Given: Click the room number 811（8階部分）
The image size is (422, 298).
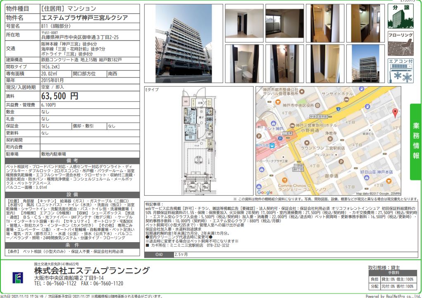Looking at the screenshot, I should point(56,26).
